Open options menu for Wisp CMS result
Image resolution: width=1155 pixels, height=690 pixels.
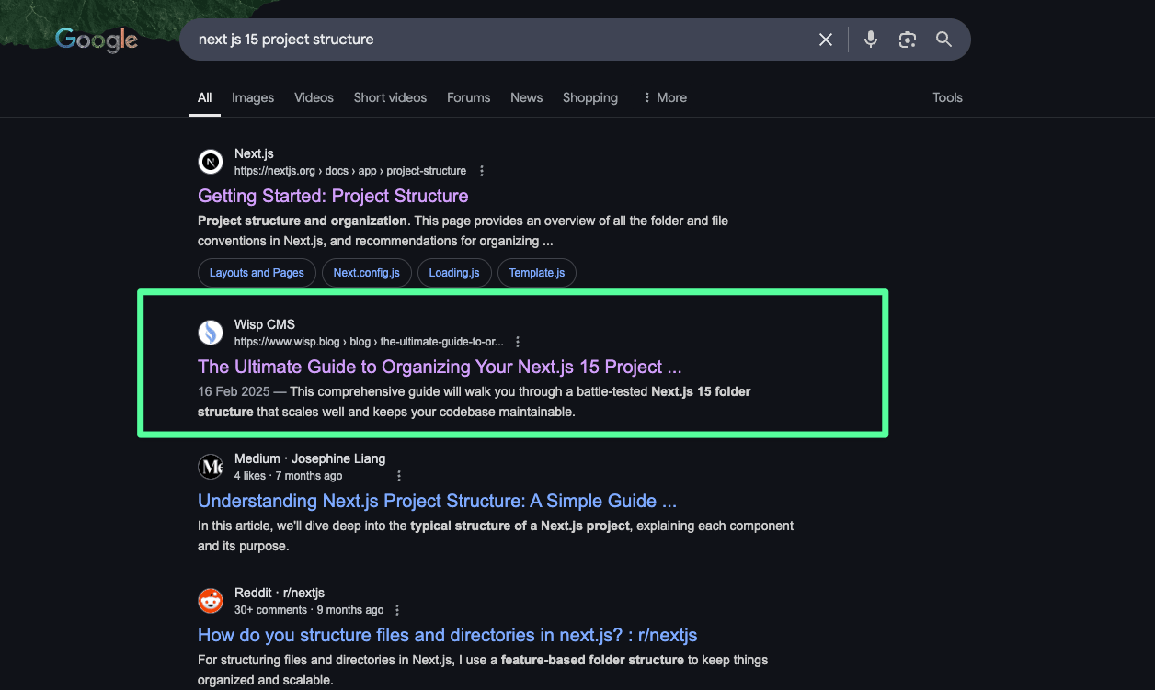tap(518, 342)
